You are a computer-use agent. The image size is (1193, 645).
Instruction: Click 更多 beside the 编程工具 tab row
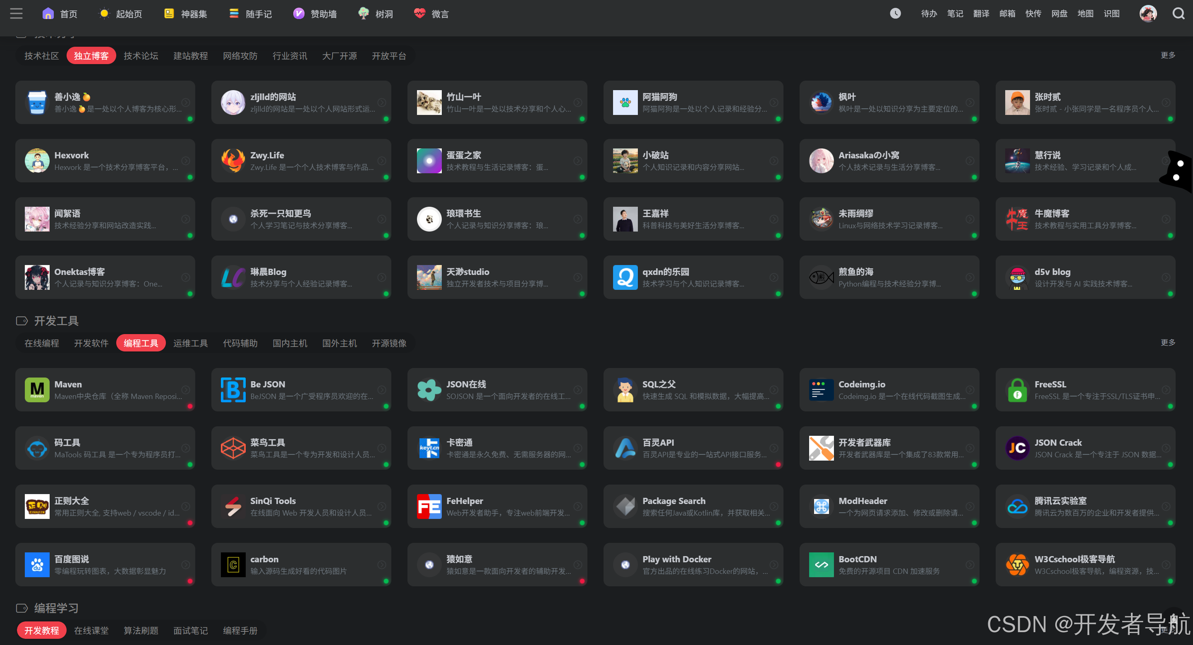click(1167, 342)
